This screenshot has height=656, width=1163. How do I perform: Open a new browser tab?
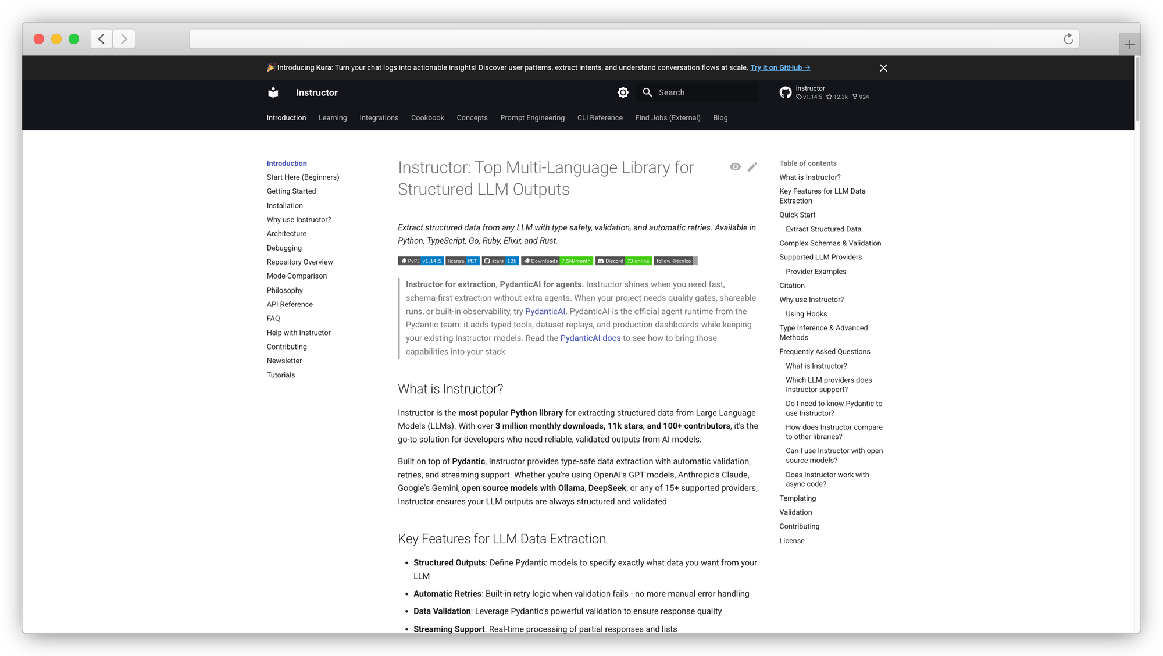(1129, 45)
